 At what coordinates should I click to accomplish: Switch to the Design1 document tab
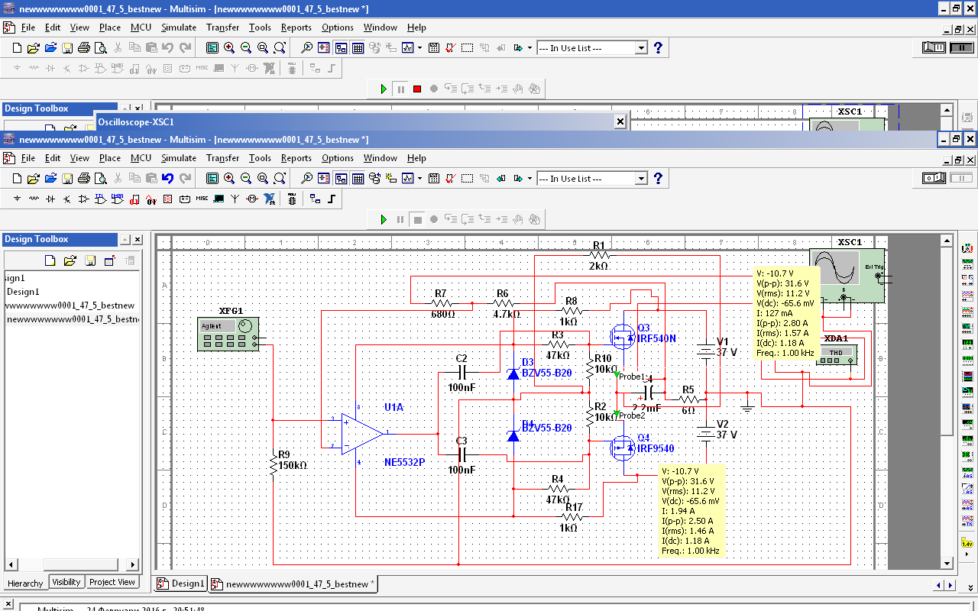(181, 584)
